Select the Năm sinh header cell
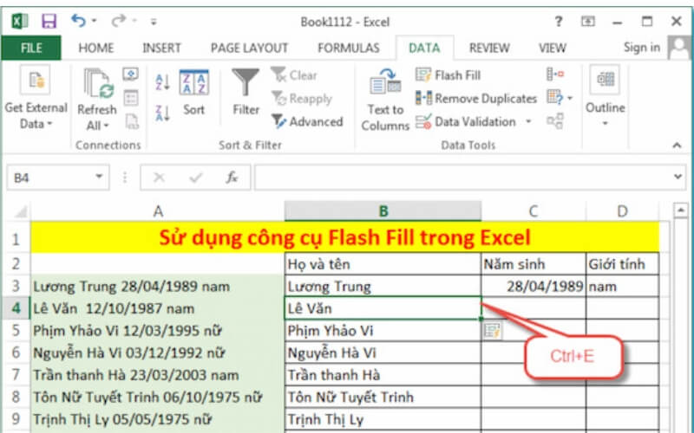This screenshot has height=433, width=694. (534, 264)
